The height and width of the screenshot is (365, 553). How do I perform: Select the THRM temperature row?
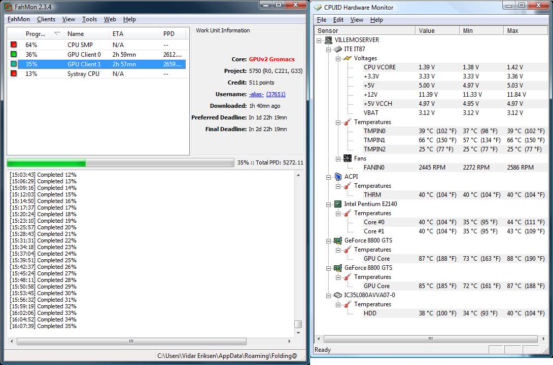tap(455, 194)
